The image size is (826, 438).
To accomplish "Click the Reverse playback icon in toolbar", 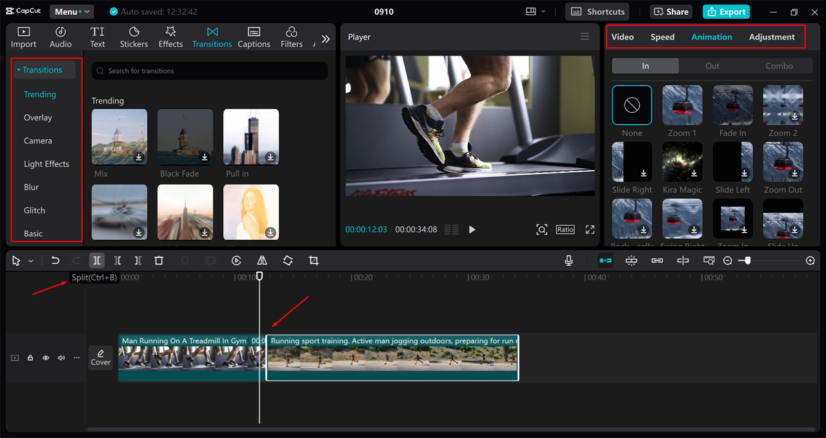I will click(236, 261).
